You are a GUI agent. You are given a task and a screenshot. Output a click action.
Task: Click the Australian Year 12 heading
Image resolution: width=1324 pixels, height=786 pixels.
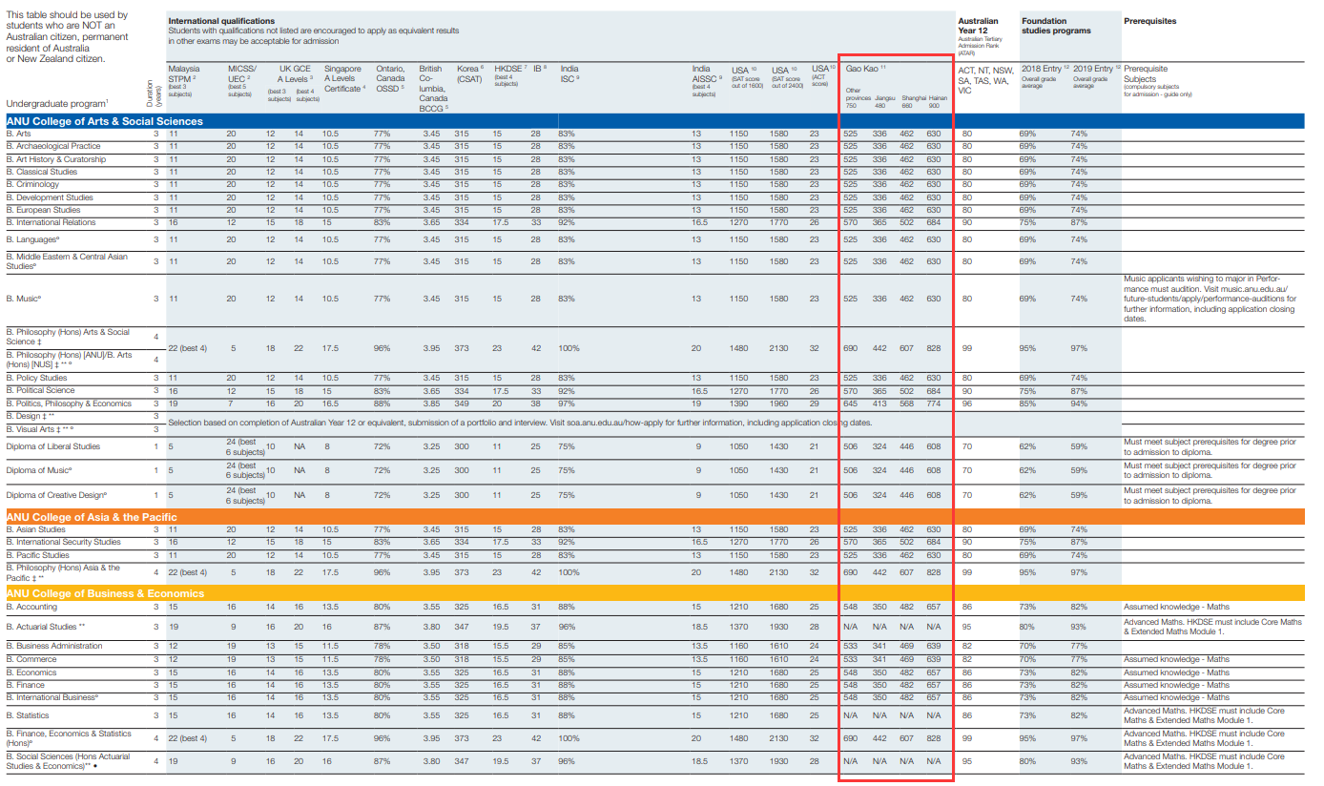(x=979, y=25)
